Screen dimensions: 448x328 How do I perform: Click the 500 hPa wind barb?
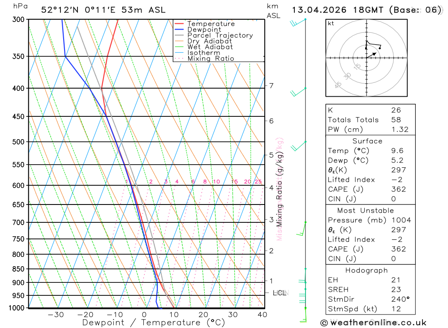tap(298, 146)
